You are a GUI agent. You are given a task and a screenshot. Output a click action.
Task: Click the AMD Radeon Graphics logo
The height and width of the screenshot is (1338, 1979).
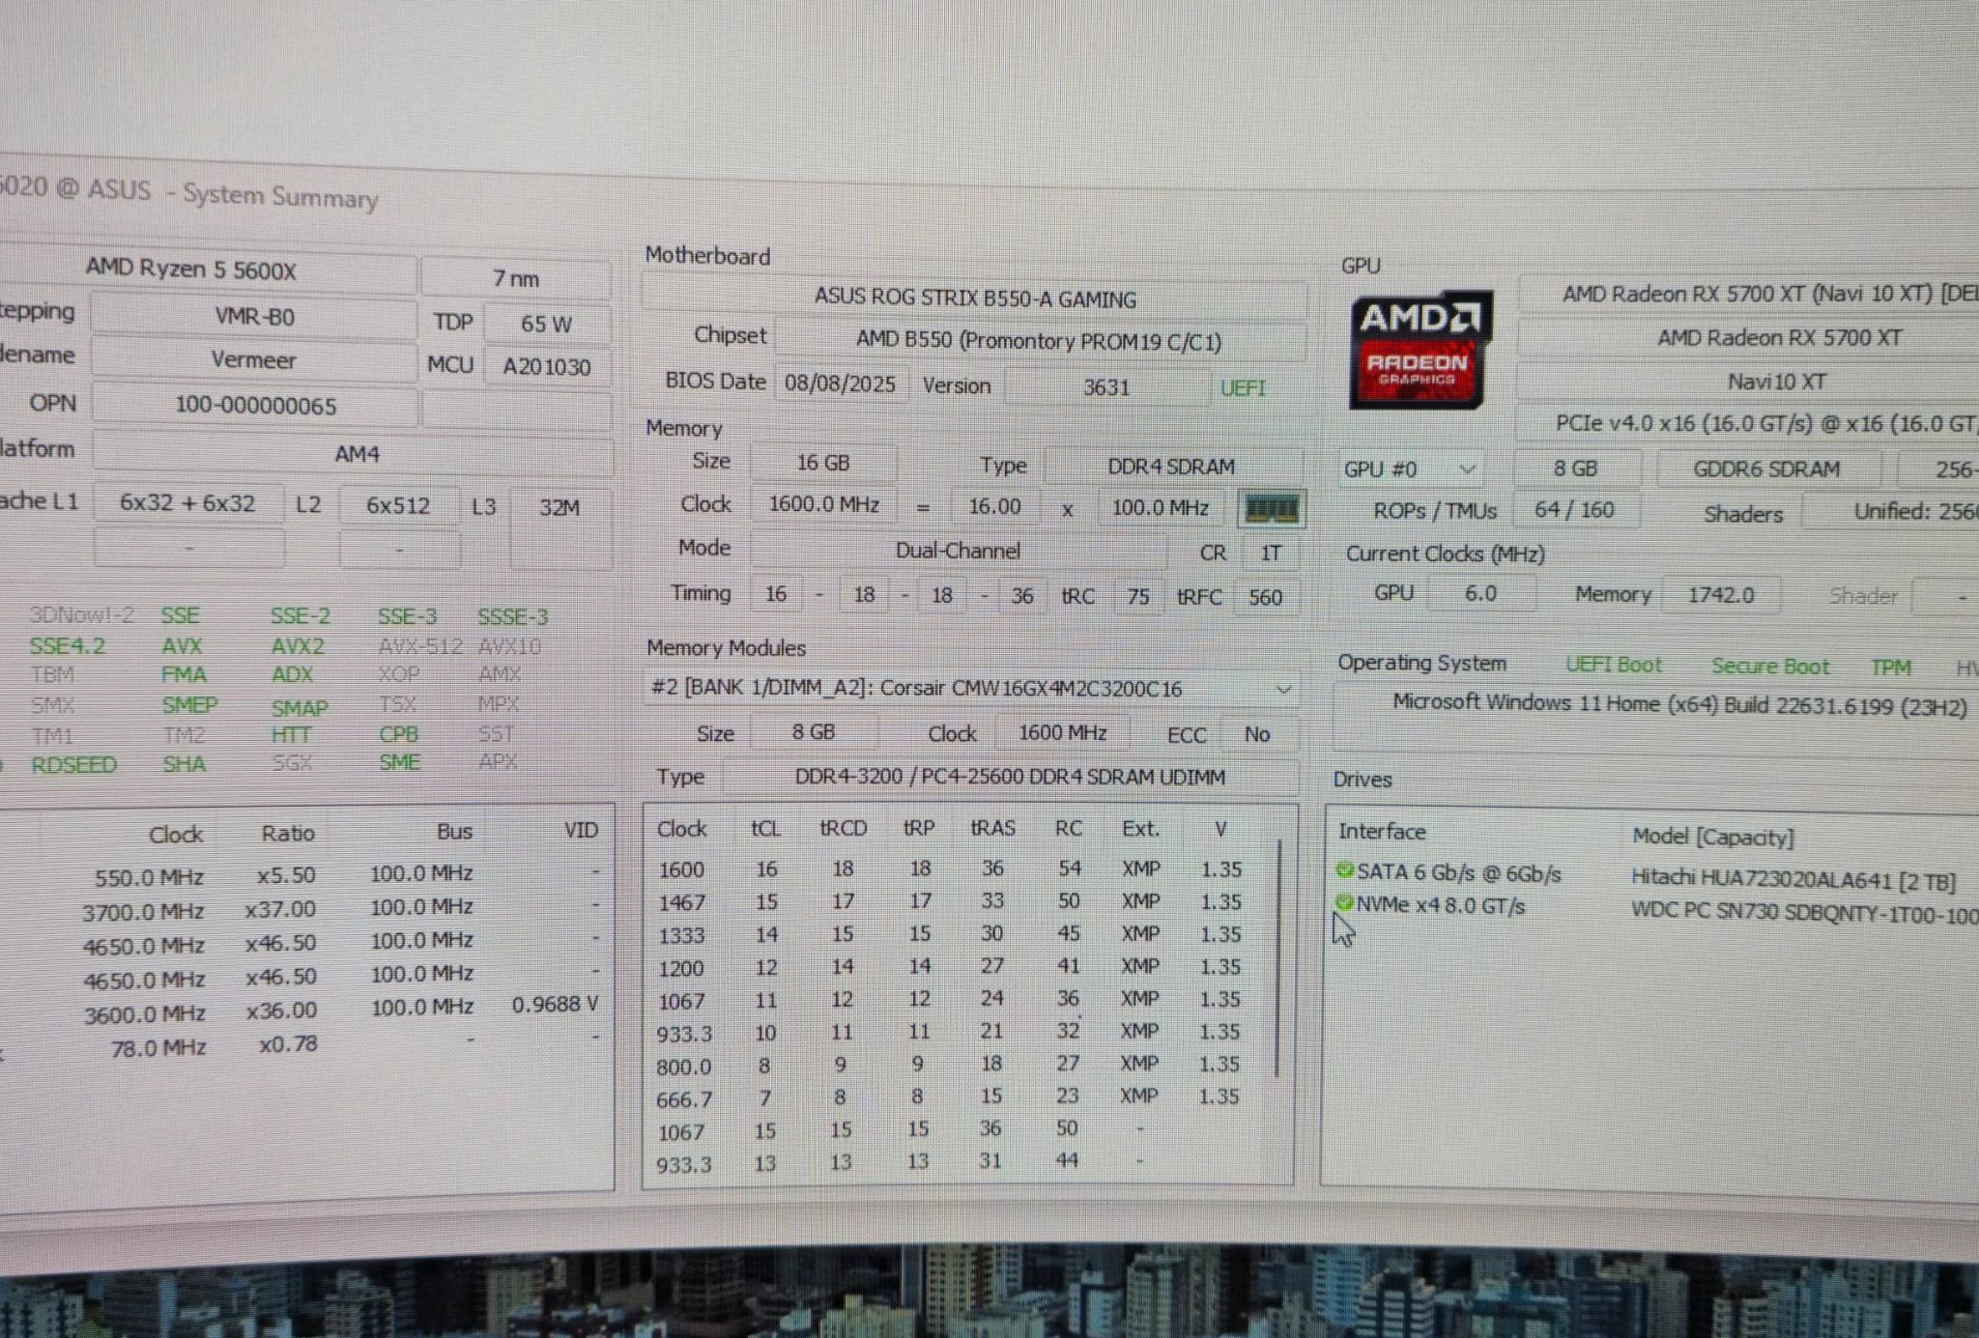click(1420, 350)
